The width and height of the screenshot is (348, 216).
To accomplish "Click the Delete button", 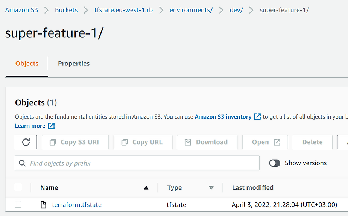I will pos(313,142).
